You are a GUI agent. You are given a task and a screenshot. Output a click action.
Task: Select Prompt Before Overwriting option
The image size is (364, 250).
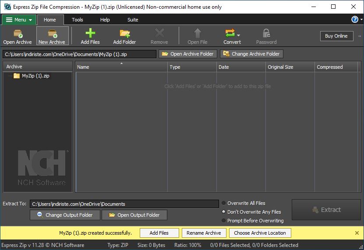point(253,221)
